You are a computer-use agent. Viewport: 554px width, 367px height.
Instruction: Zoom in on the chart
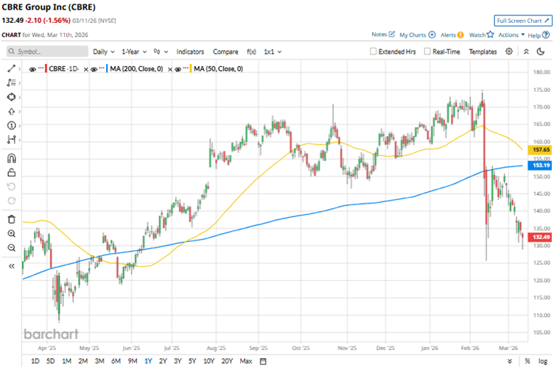pyautogui.click(x=11, y=233)
